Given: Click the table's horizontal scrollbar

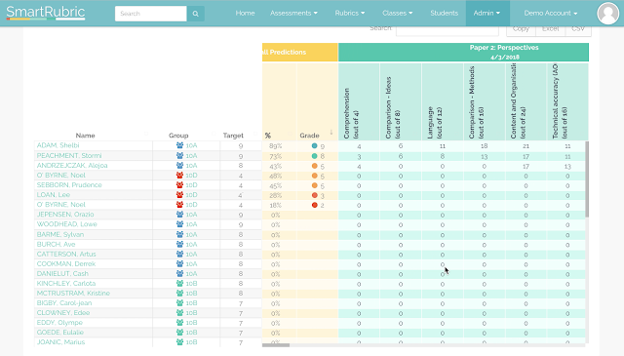Looking at the screenshot, I should click(x=276, y=345).
